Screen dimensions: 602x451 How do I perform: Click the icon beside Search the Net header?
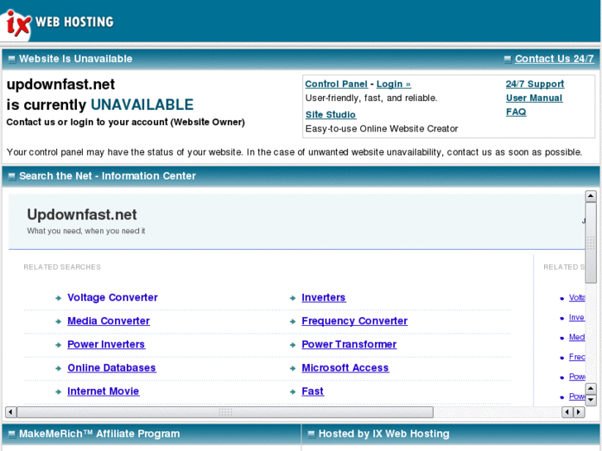tap(12, 176)
